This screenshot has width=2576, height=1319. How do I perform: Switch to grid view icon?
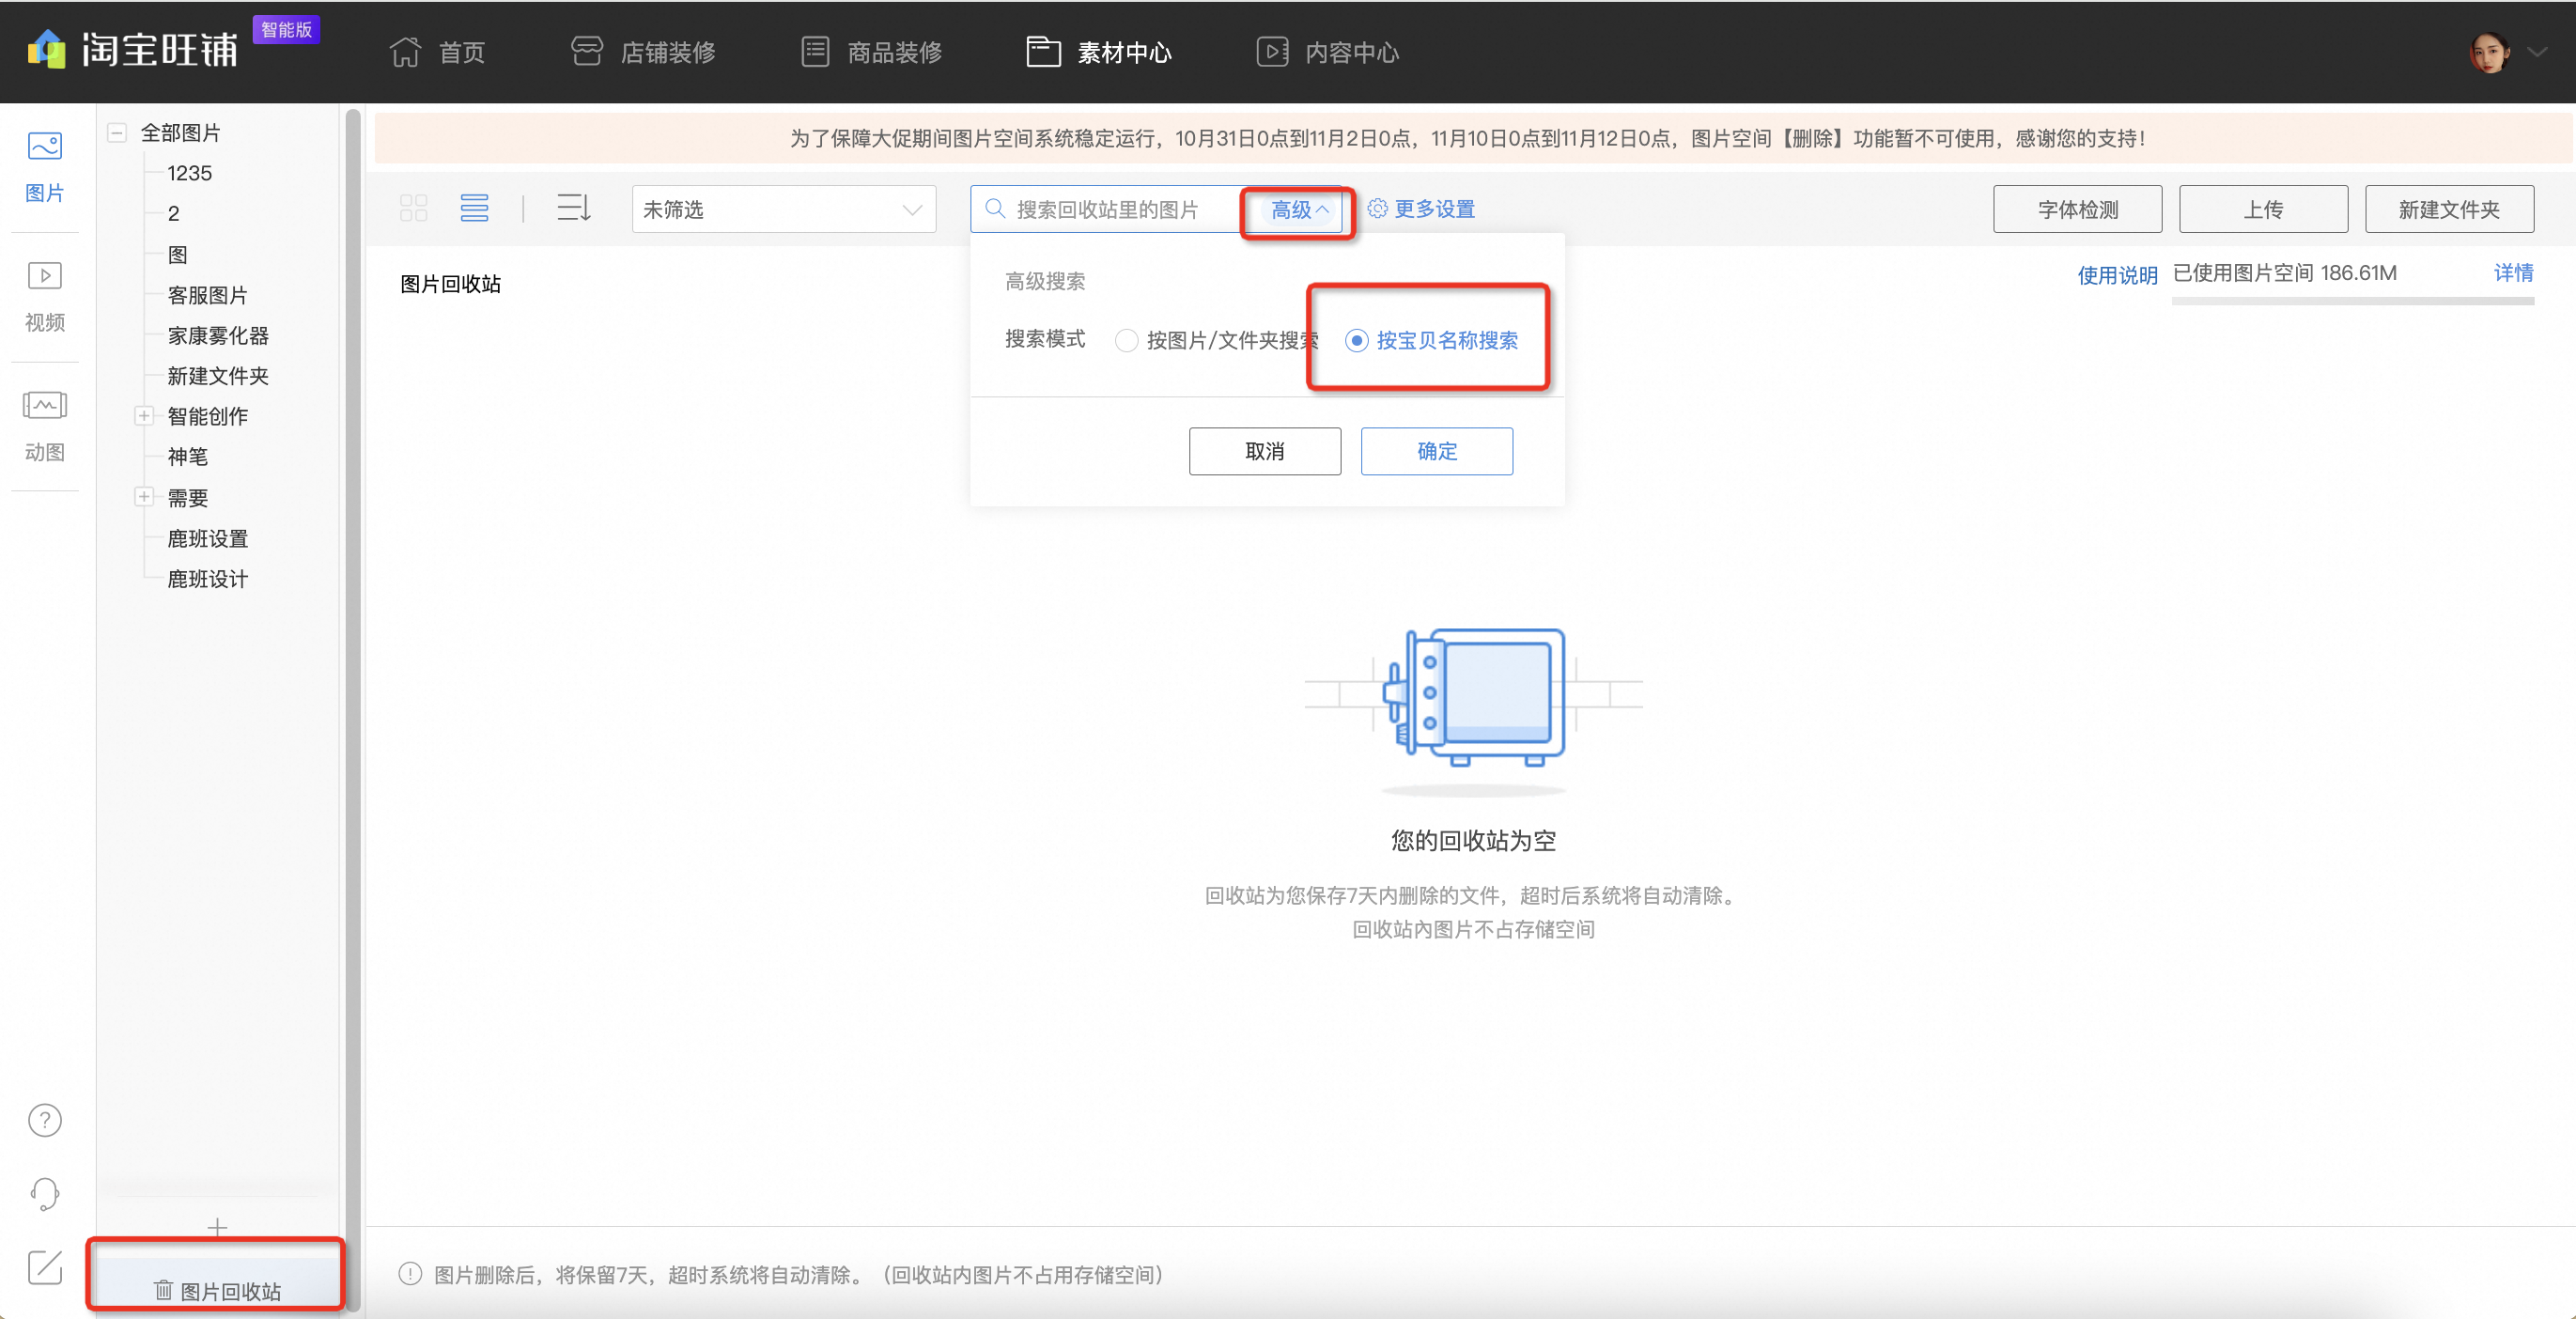click(413, 208)
